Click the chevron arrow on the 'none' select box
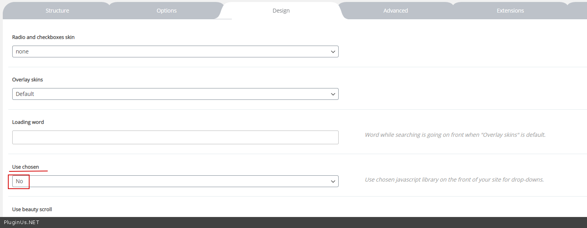Image resolution: width=587 pixels, height=228 pixels. (333, 51)
